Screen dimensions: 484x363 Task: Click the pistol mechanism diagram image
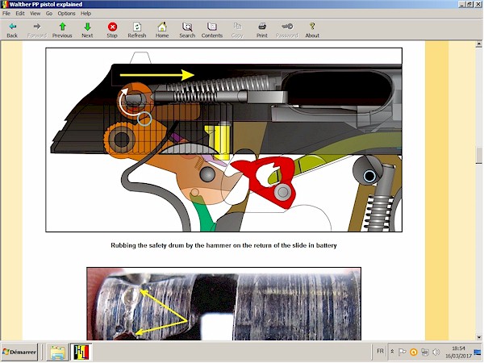click(223, 140)
